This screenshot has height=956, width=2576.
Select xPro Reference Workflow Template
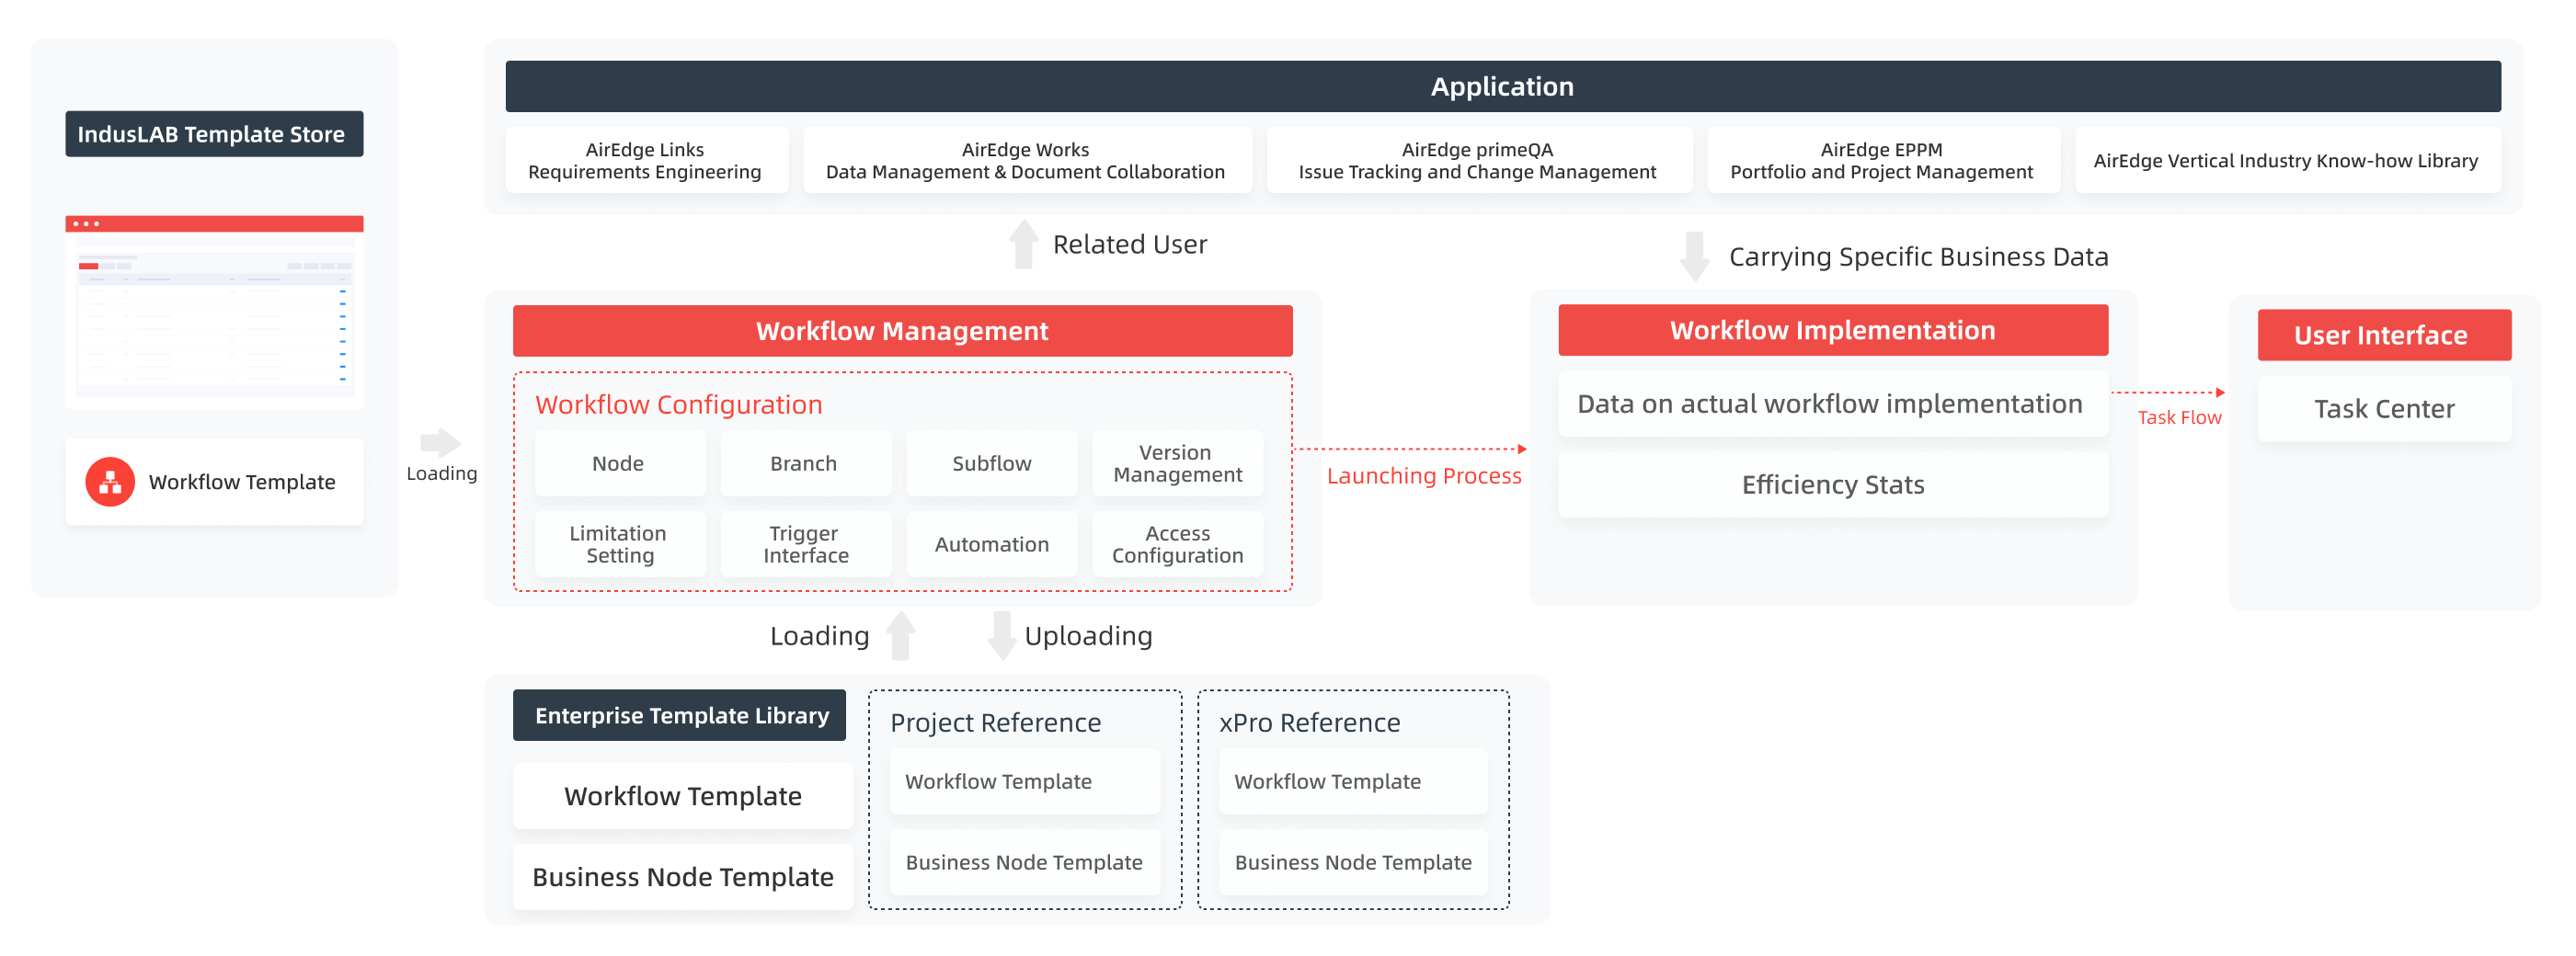1353,781
